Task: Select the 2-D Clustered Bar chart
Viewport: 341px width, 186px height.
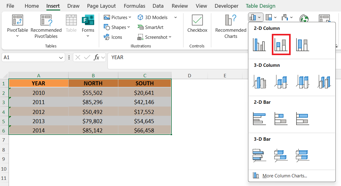Action: tap(259, 119)
